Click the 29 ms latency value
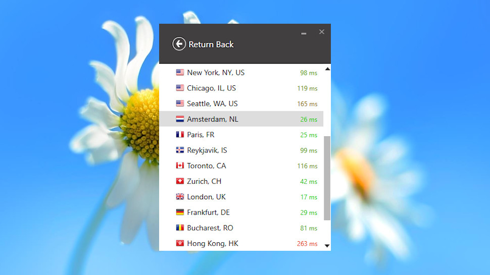This screenshot has width=490, height=275. click(x=309, y=212)
